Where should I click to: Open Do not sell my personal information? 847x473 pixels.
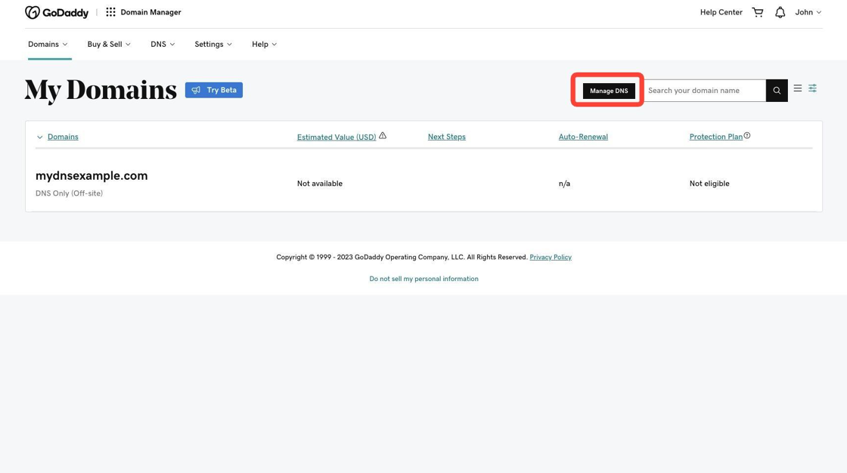click(x=423, y=279)
